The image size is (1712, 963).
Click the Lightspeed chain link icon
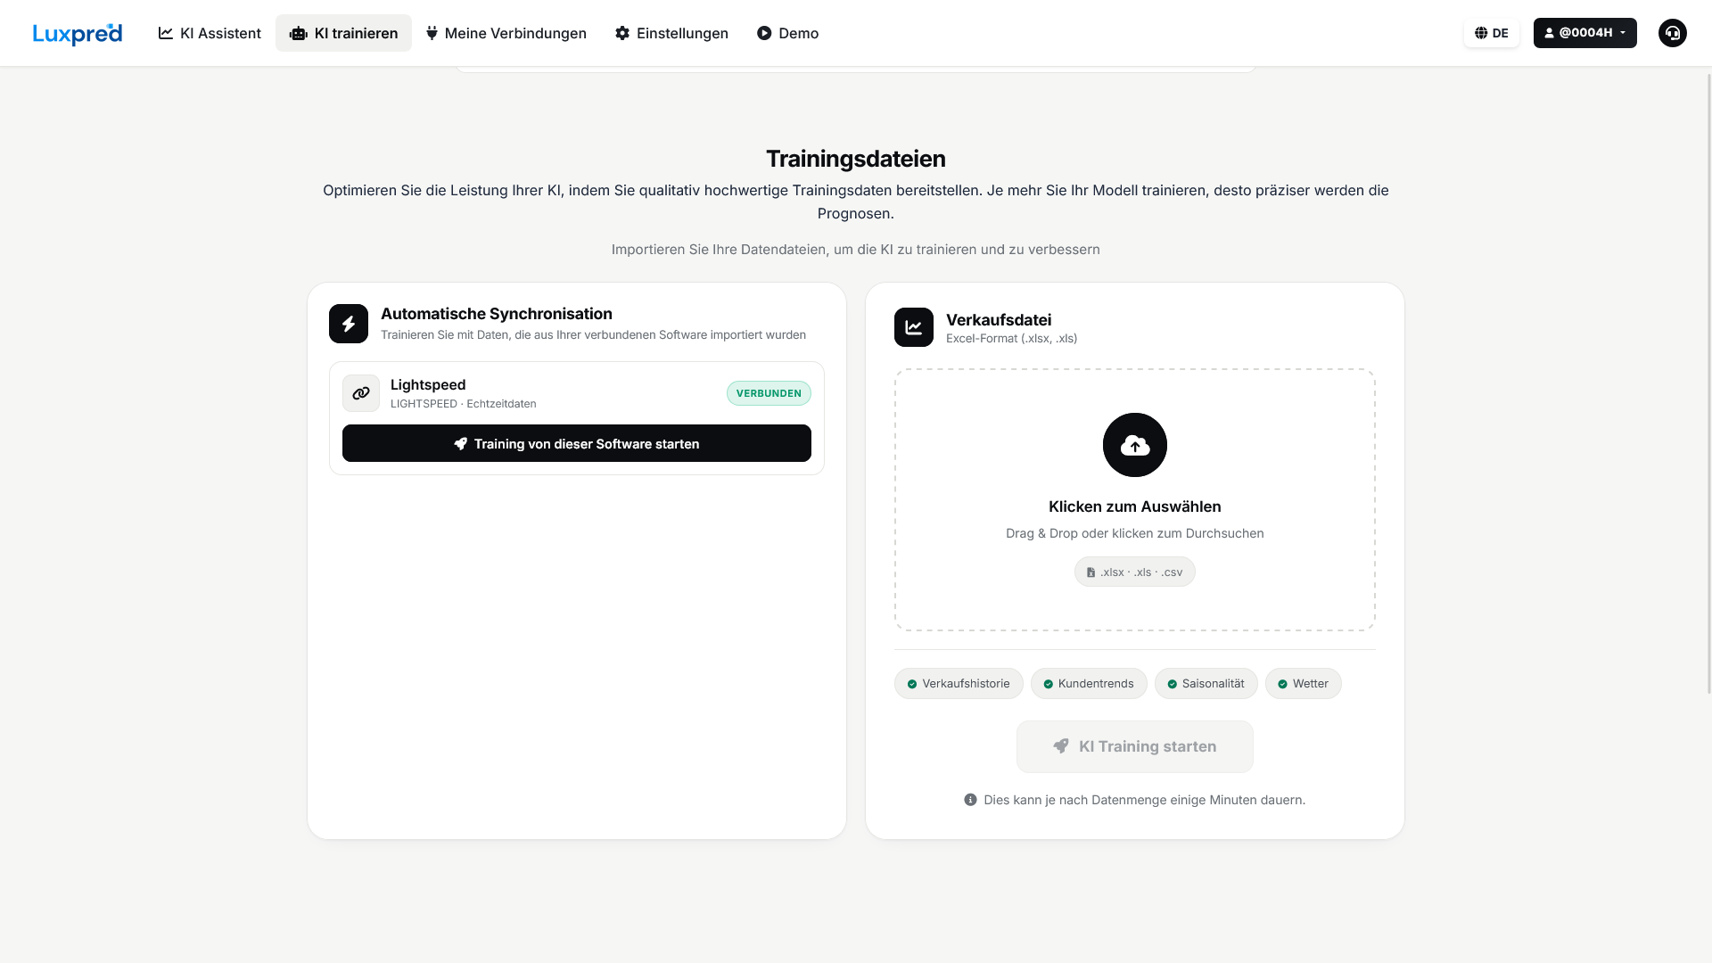coord(361,393)
